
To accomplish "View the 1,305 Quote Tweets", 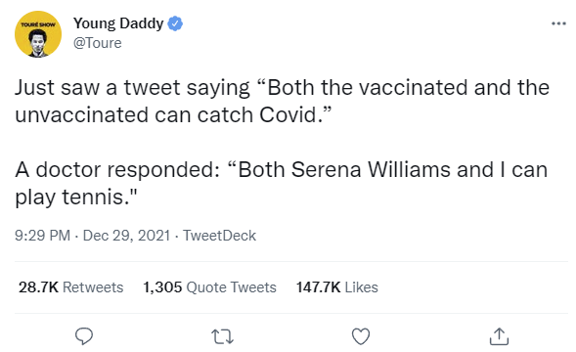I will [x=209, y=287].
